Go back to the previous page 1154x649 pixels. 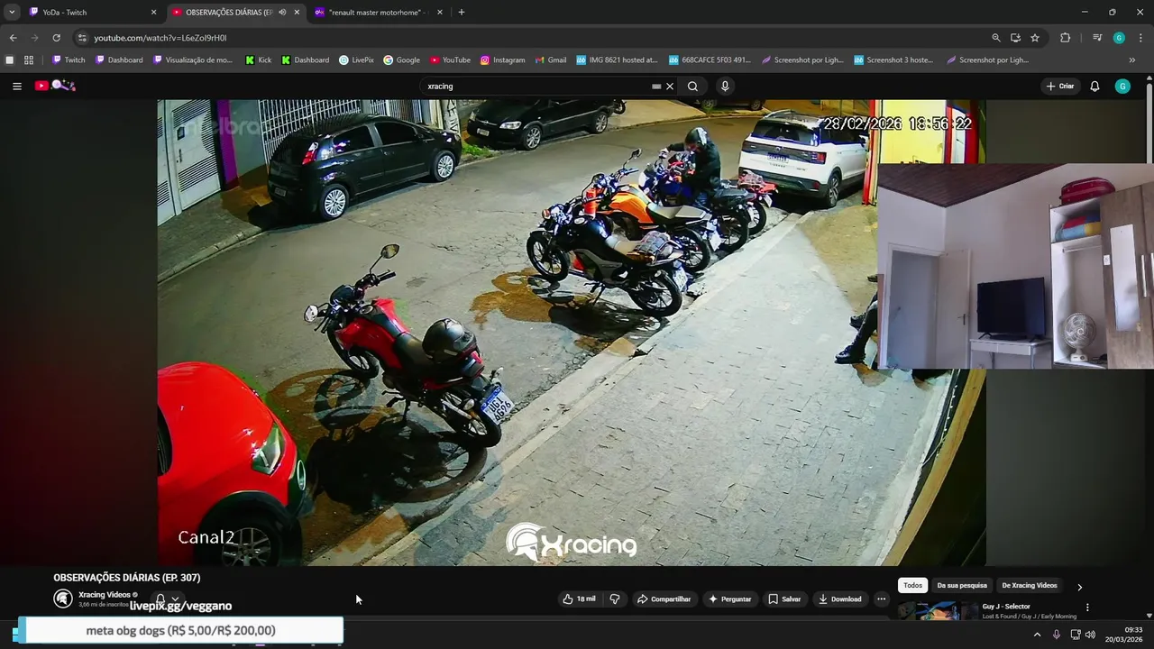(13, 38)
